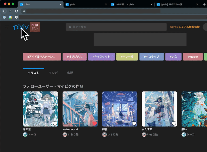Unlike the water world artwork heart
Viewport: 207px width, 152px height.
coord(94,124)
